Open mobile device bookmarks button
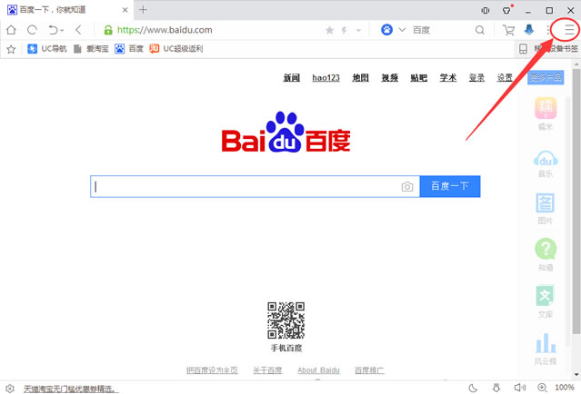 pos(547,48)
